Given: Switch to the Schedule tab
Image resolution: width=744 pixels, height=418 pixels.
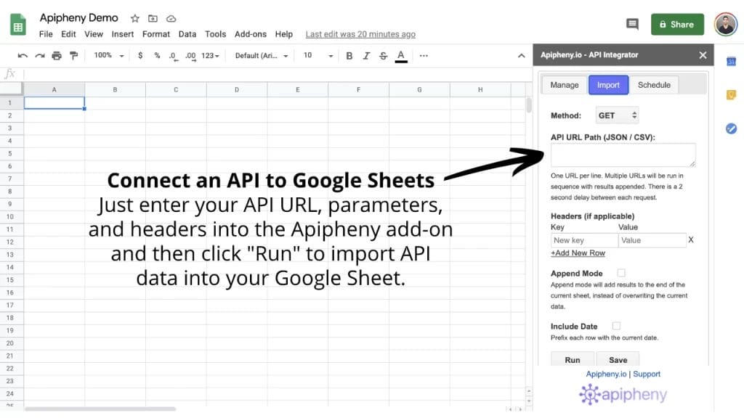Looking at the screenshot, I should point(654,85).
